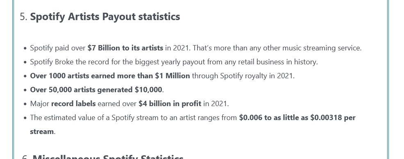Click 'Spotify paid over' opening text
This screenshot has width=404, height=159.
coord(58,48)
